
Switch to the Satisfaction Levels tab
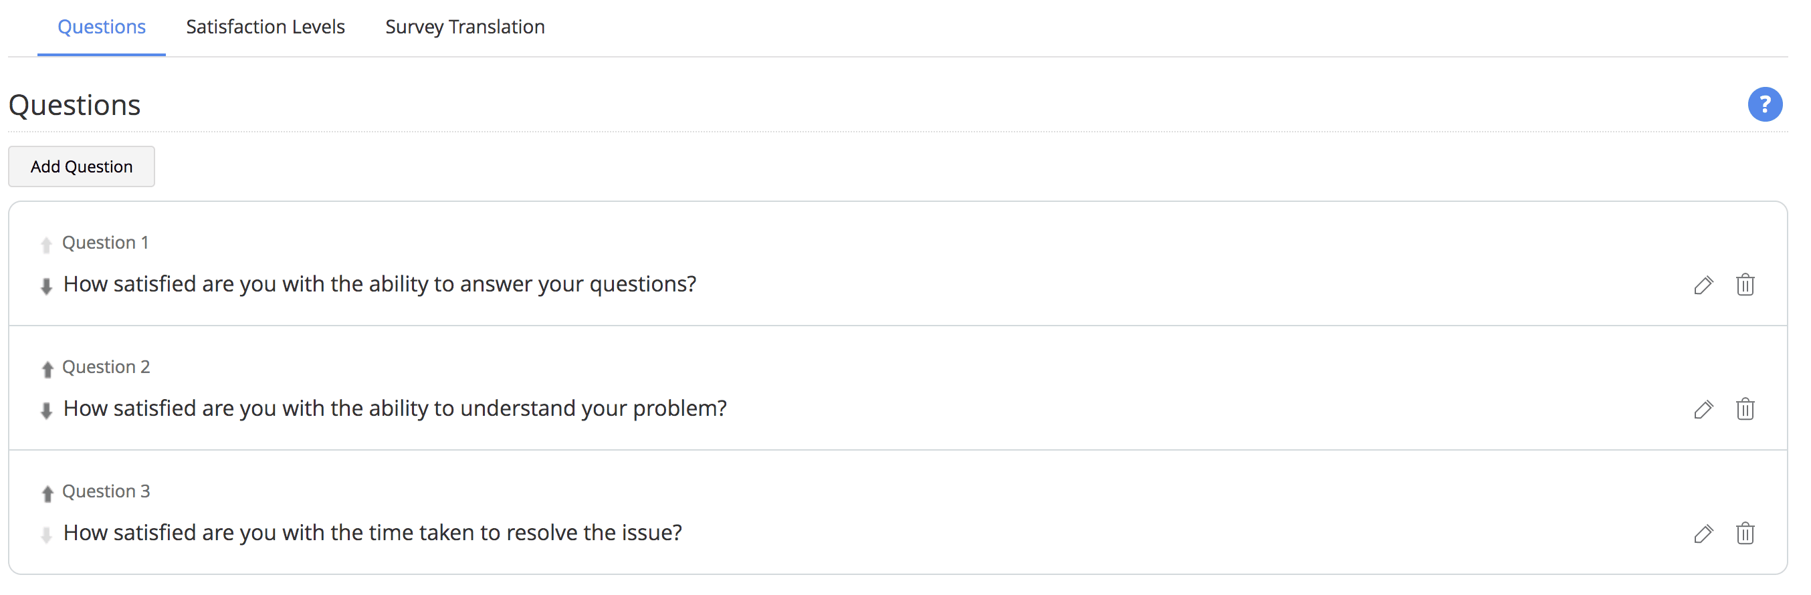coord(265,27)
